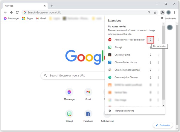Select the Chrome Better History entry
The width and height of the screenshot is (180, 132).
[x=126, y=62]
